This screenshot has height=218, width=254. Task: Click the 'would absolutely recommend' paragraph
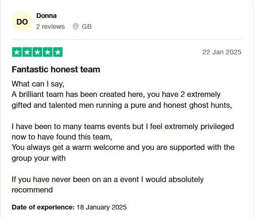108,184
